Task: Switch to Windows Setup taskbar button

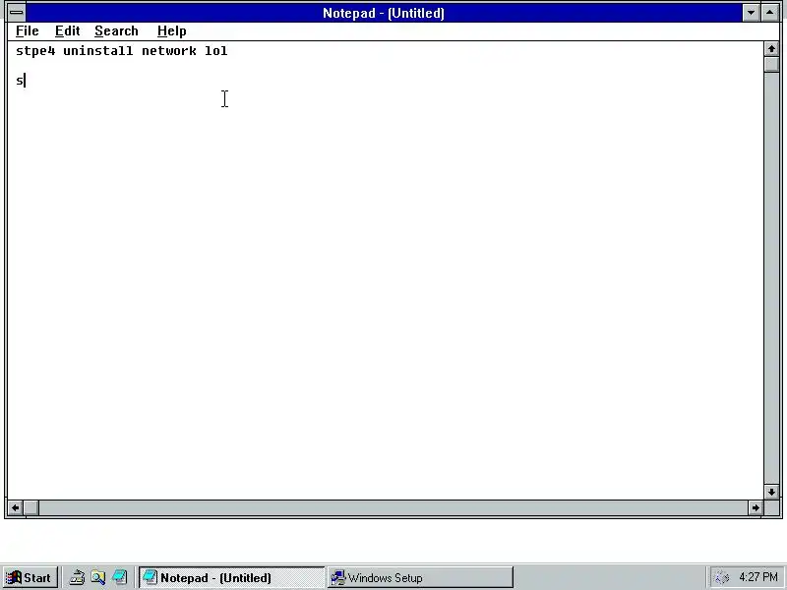Action: (x=421, y=577)
